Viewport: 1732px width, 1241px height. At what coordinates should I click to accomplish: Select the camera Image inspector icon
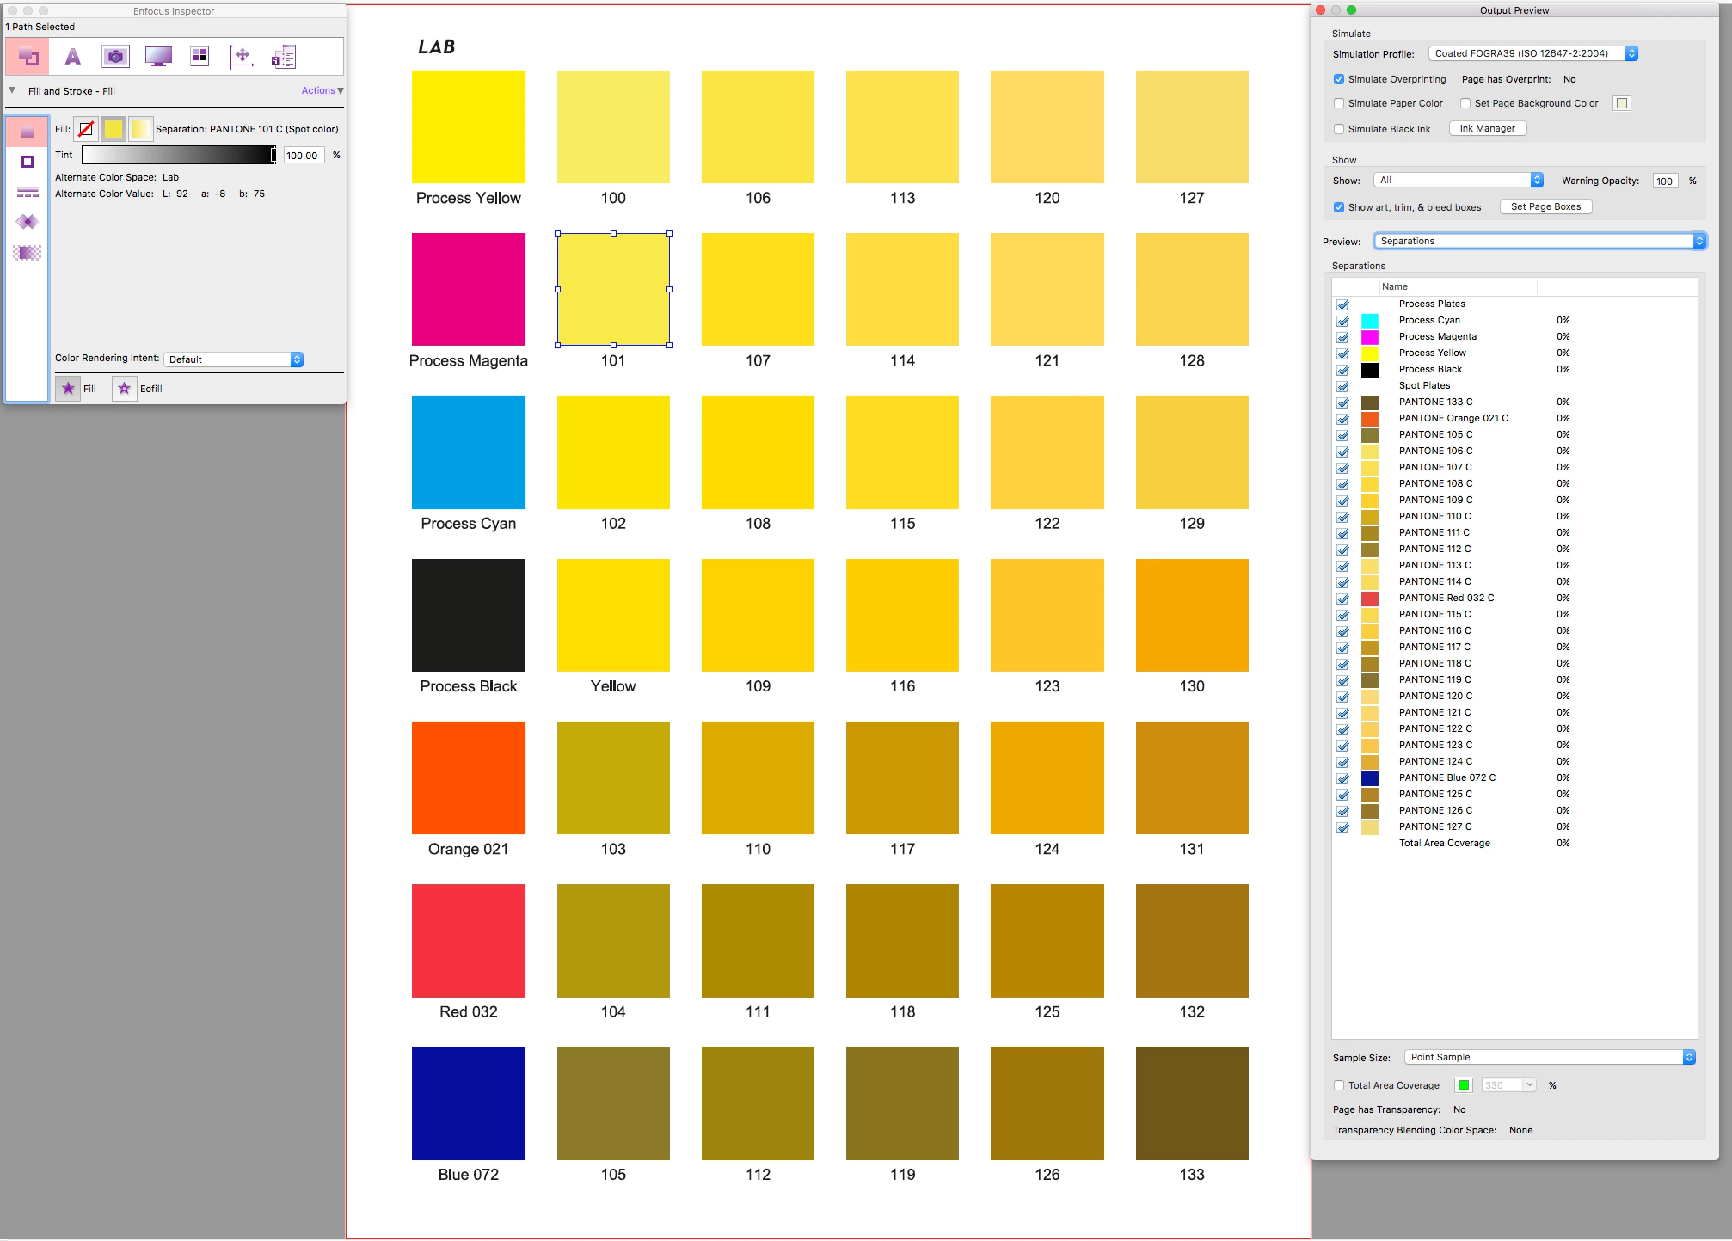click(x=115, y=56)
